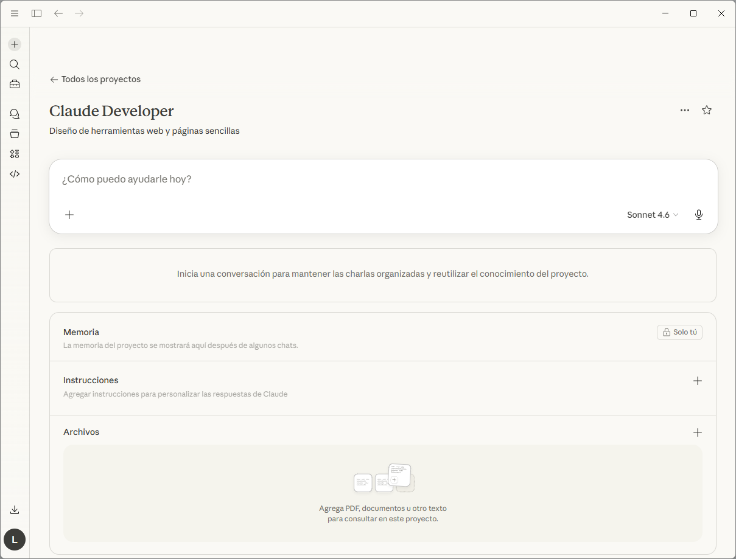This screenshot has height=559, width=736.
Task: Open the Code section with the </> icon
Action: 14,174
